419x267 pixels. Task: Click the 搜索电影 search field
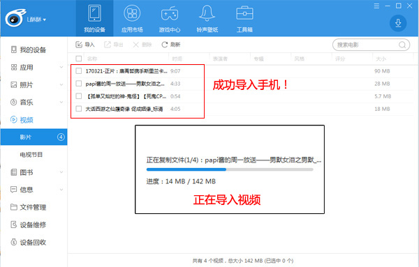(x=371, y=45)
